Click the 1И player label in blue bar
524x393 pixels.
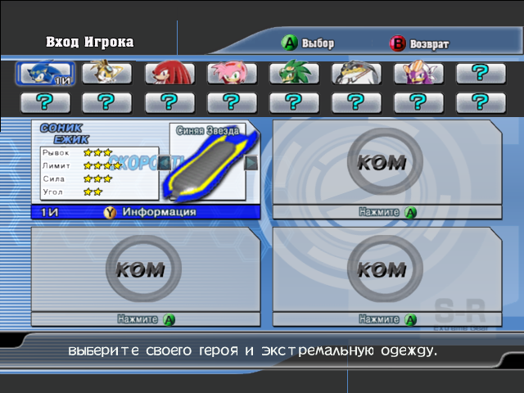click(49, 212)
